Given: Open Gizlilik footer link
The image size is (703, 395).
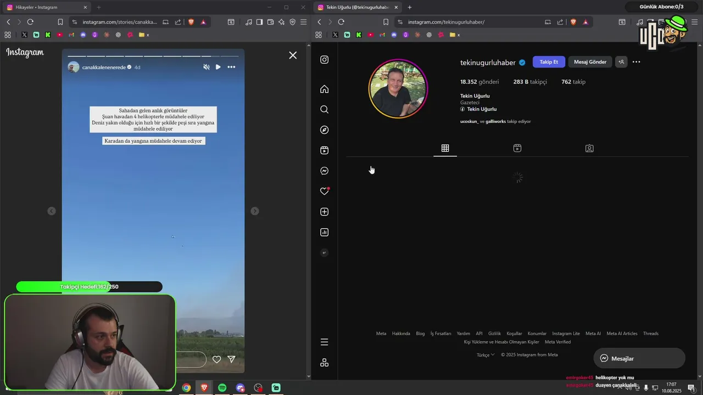Looking at the screenshot, I should point(494,334).
